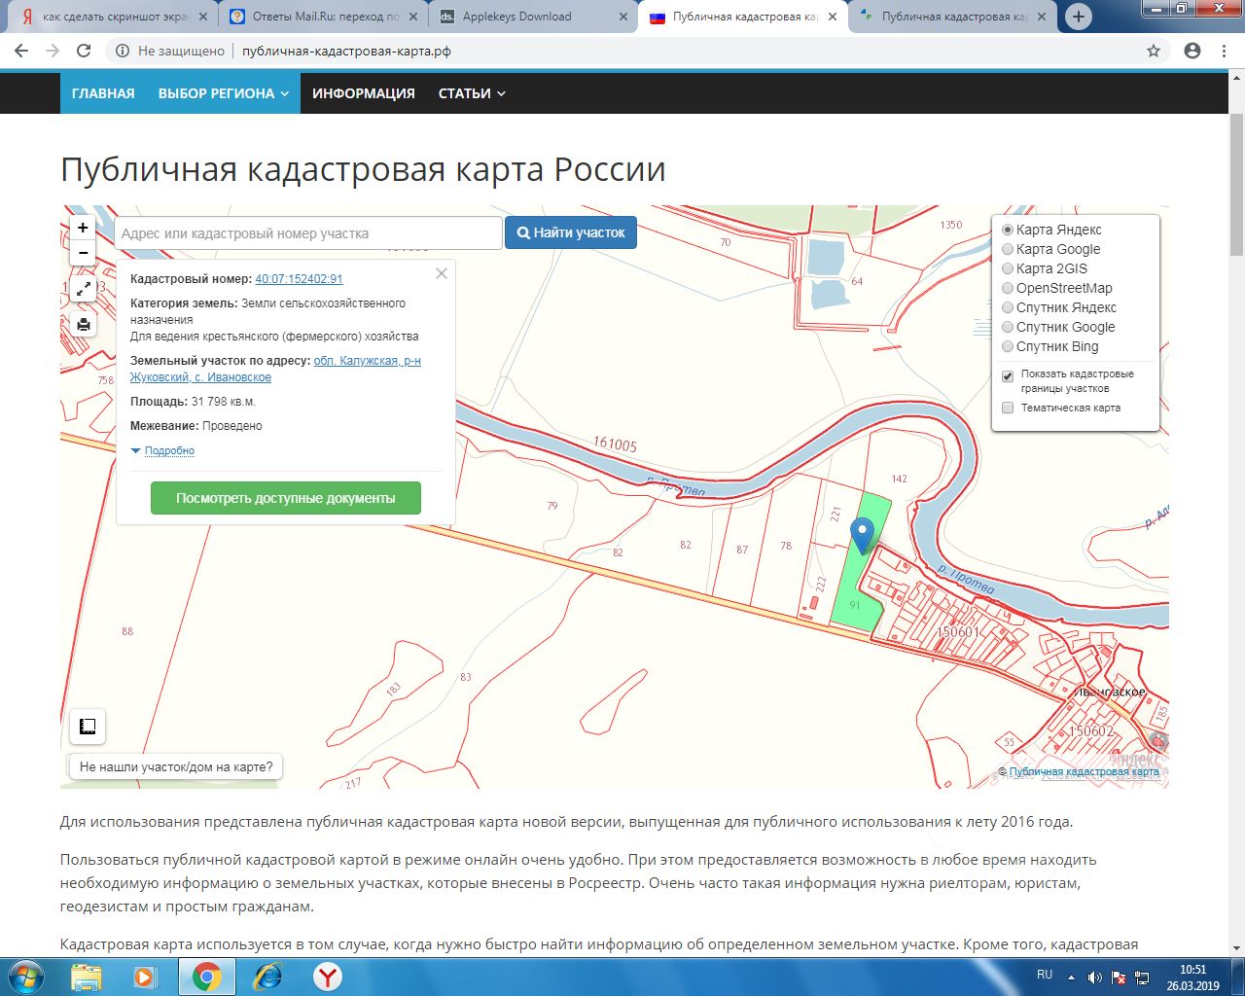Viewport: 1245px width, 996px height.
Task: Select OpenStreetMap map layer
Action: tap(1057, 288)
